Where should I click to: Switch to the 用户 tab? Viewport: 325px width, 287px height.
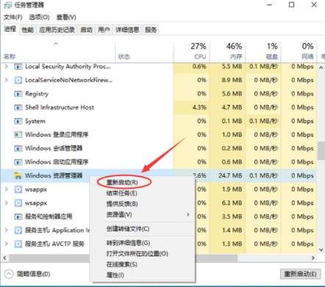pos(104,30)
